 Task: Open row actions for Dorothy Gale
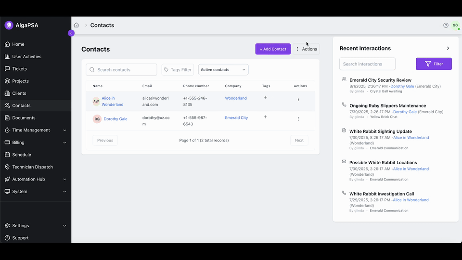point(298,119)
